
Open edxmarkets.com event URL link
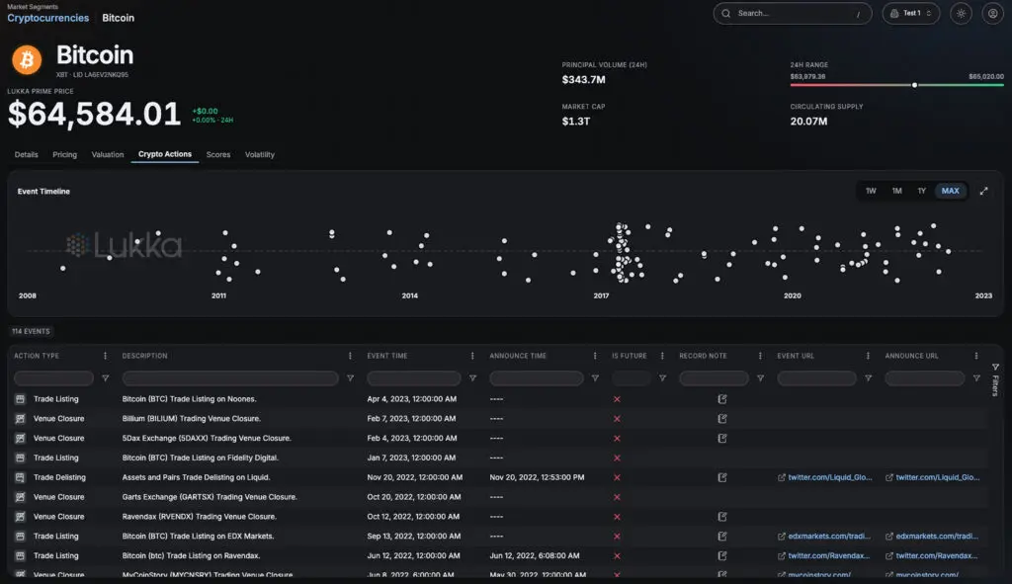[824, 537]
